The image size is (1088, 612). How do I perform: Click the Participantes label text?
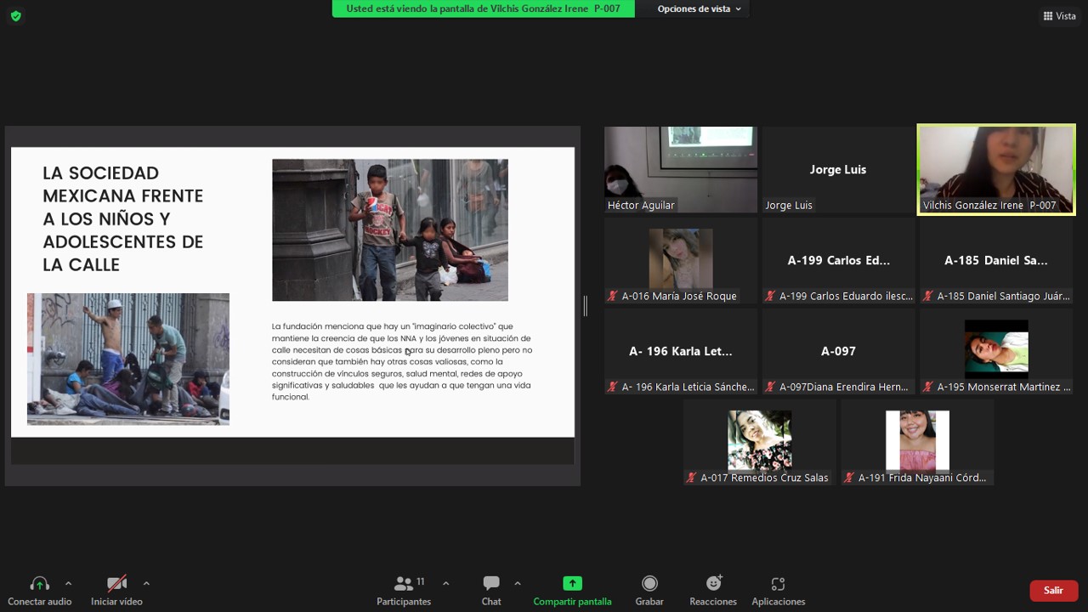point(404,602)
